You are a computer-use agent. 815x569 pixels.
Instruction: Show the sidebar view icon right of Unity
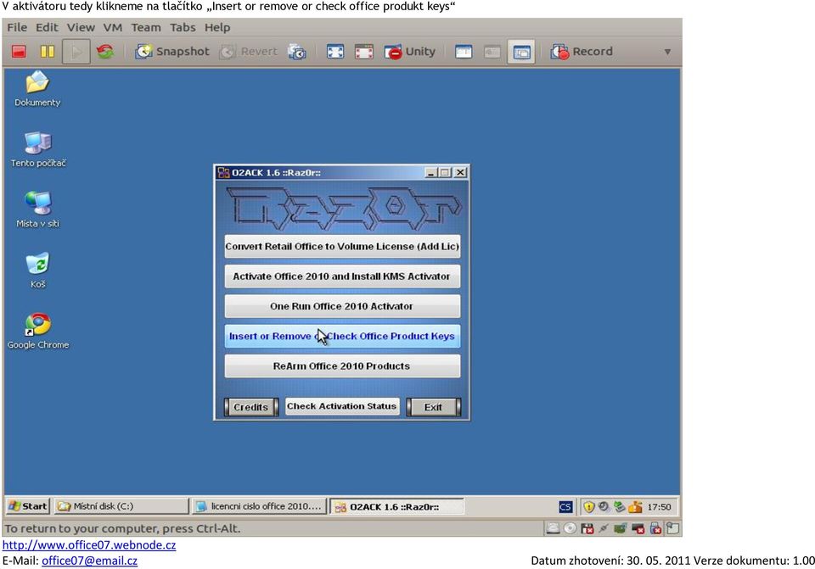point(464,52)
